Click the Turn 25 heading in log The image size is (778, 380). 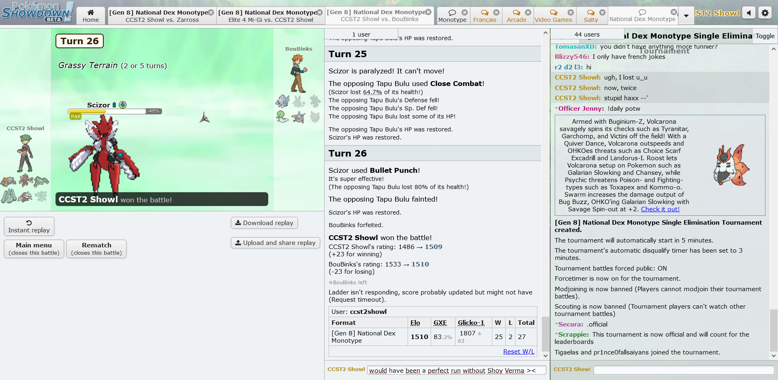pyautogui.click(x=348, y=54)
